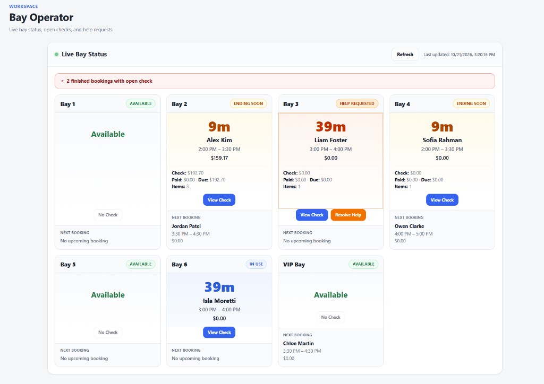Click the 9m timer in Bay 4
The image size is (544, 384).
click(442, 126)
